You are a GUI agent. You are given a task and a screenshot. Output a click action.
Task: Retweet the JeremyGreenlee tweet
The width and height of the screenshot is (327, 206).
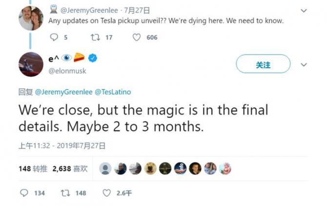[x=95, y=37]
